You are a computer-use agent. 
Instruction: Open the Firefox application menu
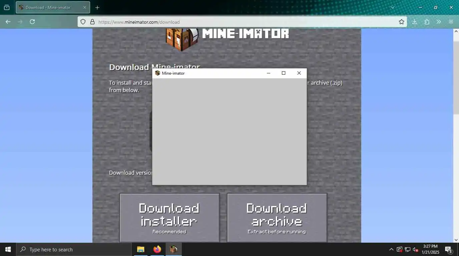[451, 22]
